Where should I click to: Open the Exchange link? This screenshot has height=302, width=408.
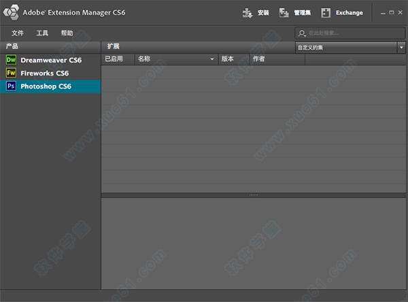pyautogui.click(x=350, y=12)
